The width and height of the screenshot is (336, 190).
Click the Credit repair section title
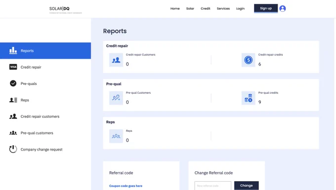point(117,46)
